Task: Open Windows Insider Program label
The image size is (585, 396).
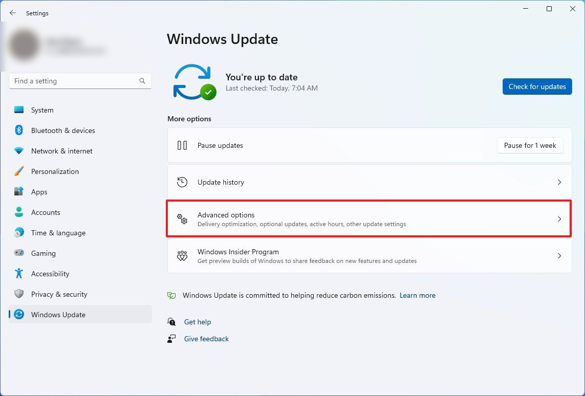Action: pos(238,252)
